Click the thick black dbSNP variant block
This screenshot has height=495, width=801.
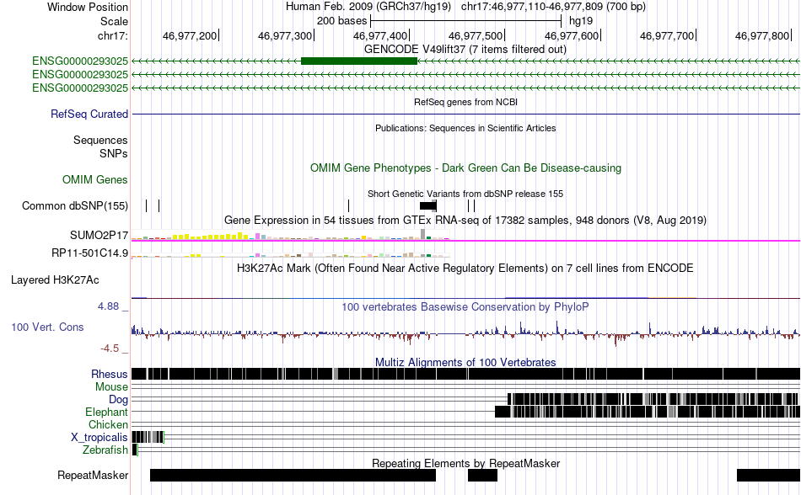(x=427, y=206)
